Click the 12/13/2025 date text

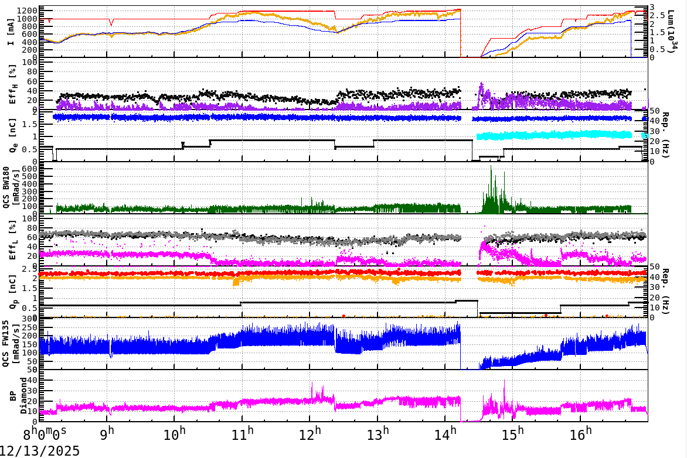(x=39, y=450)
